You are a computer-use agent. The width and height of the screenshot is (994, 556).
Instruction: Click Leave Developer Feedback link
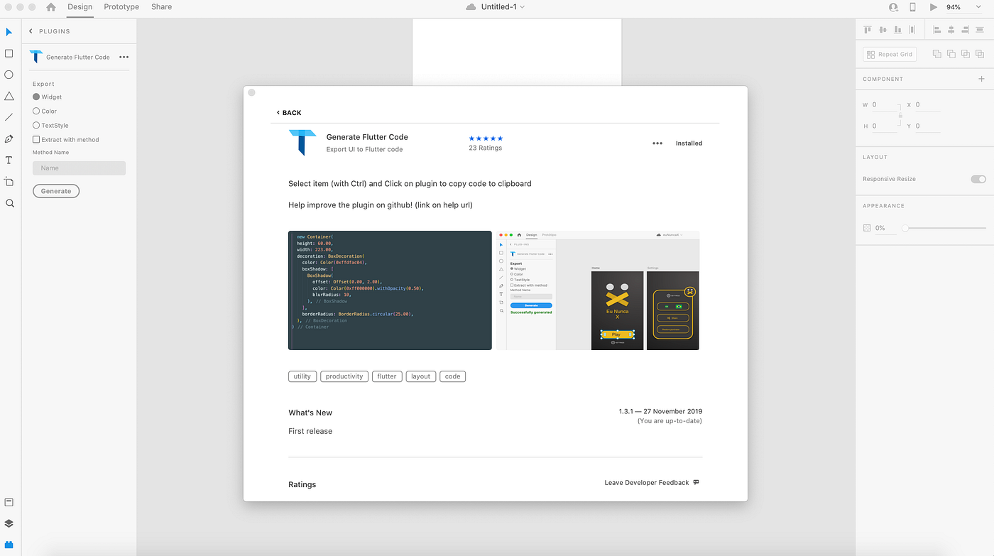pos(646,482)
